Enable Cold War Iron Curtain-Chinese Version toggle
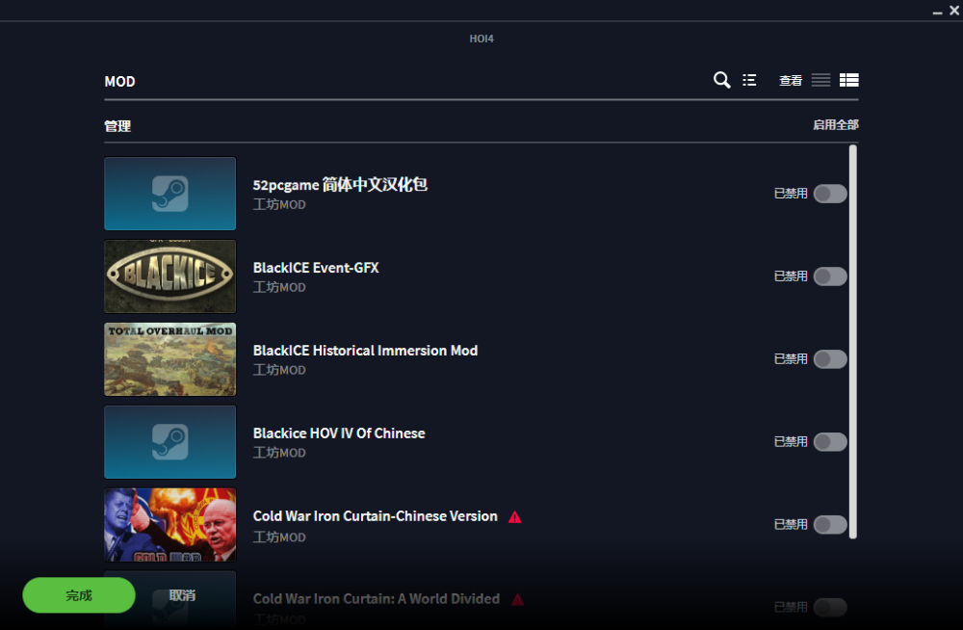This screenshot has height=630, width=963. [x=830, y=524]
